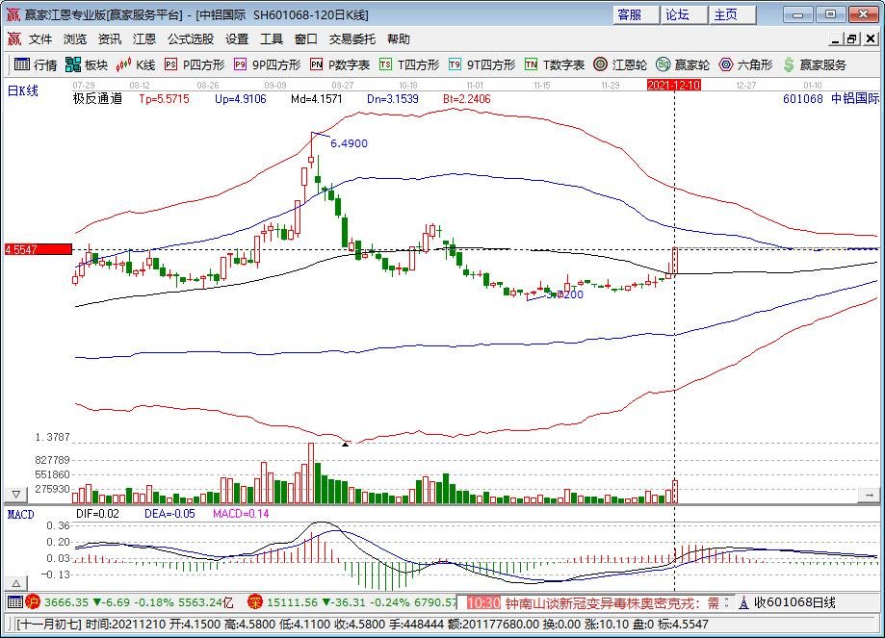
Task: Click the 论坛 forum button
Action: tap(678, 14)
